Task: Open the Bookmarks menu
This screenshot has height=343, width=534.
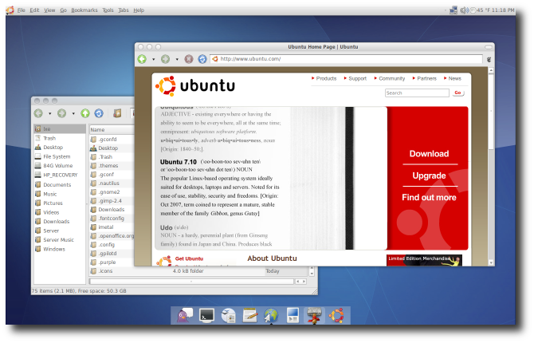Action: [84, 10]
